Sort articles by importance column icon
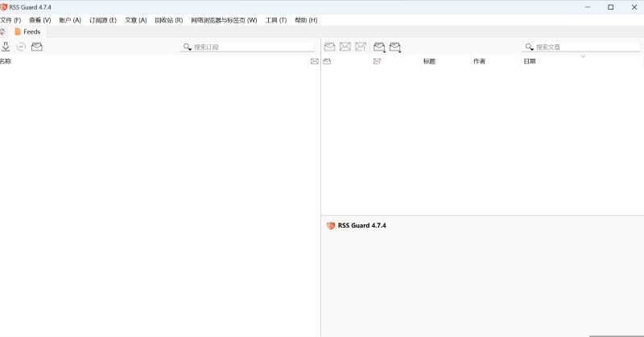The image size is (644, 337). [x=377, y=61]
